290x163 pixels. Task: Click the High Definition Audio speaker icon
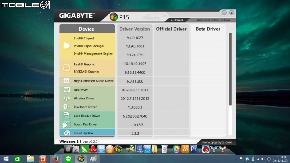[x=66, y=81]
